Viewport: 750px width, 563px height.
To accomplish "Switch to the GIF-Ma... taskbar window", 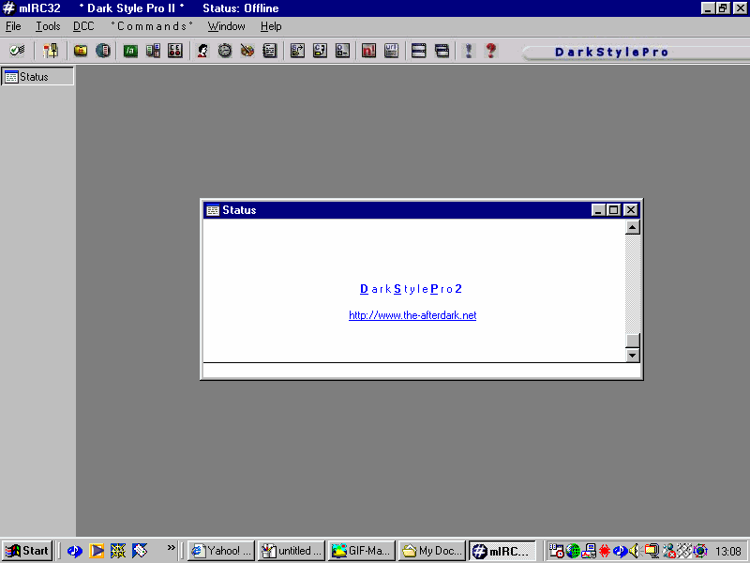I will pyautogui.click(x=362, y=551).
